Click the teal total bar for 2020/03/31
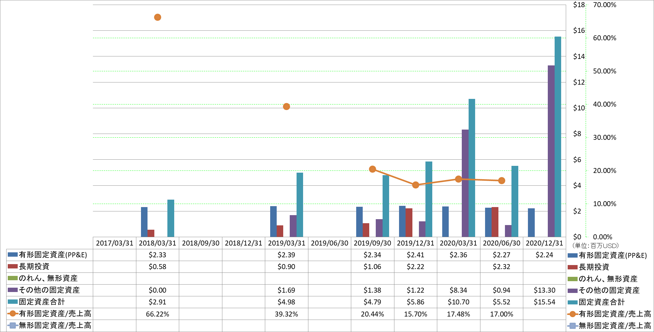 coord(472,168)
